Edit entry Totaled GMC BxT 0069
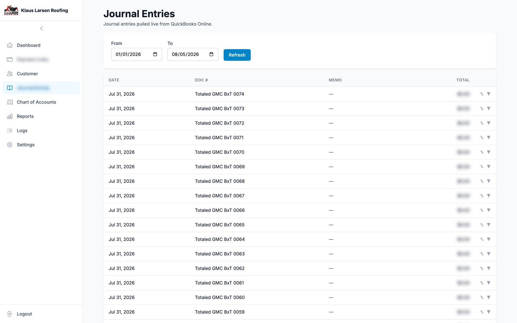 coord(482,167)
